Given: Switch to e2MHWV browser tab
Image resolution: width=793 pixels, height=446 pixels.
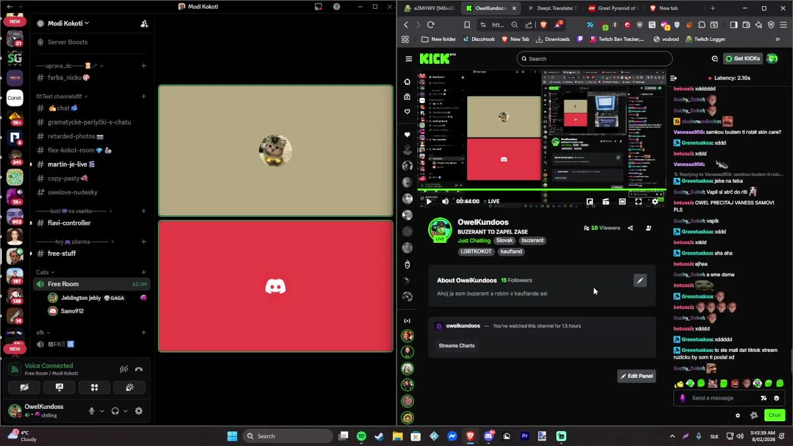Looking at the screenshot, I should coord(429,8).
